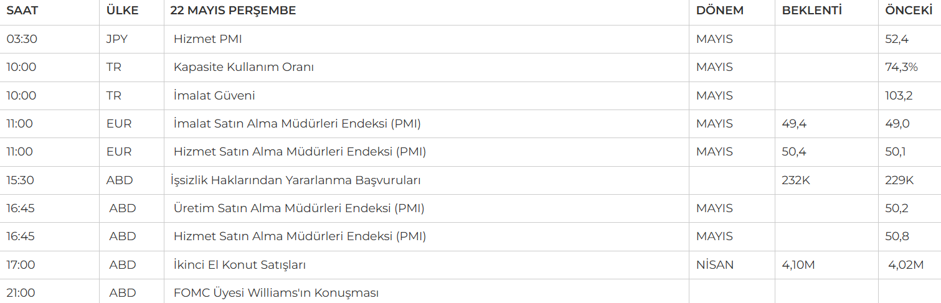
Task: Click the ÜLKE column header
Action: (x=123, y=11)
